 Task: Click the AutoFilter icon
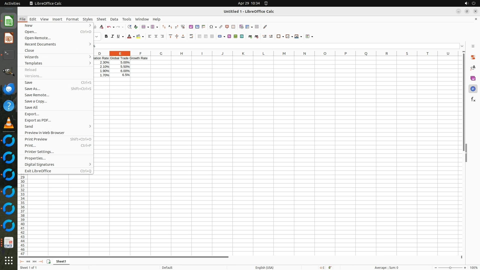click(183, 27)
